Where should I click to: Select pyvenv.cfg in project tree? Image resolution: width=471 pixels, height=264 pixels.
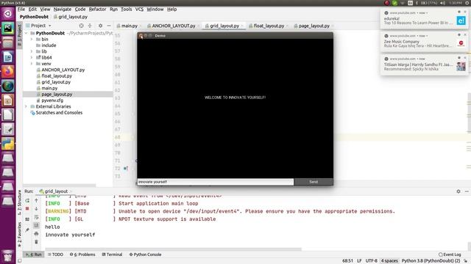pyautogui.click(x=52, y=100)
